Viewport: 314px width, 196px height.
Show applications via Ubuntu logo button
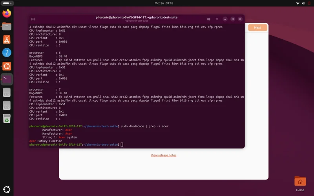coord(7,189)
